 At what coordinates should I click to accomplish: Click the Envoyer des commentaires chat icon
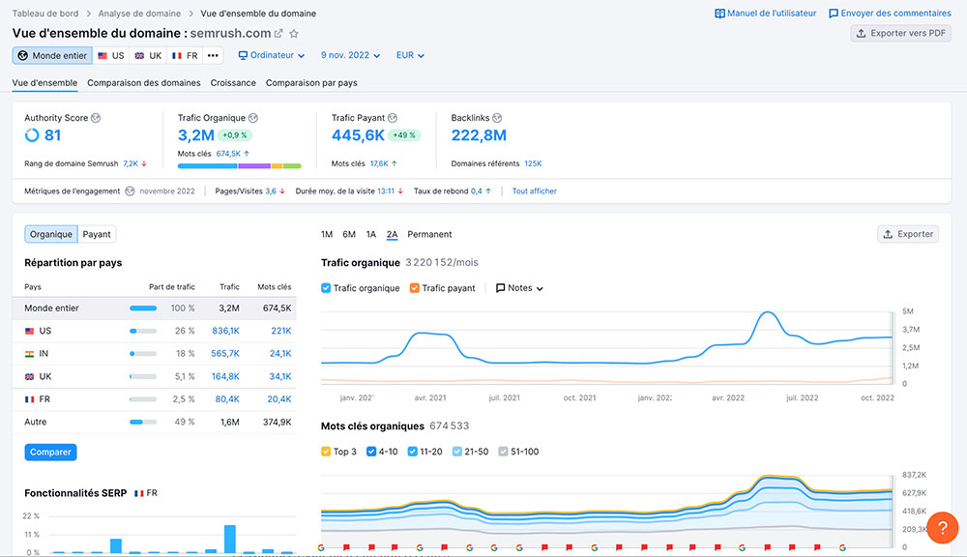[x=834, y=14]
